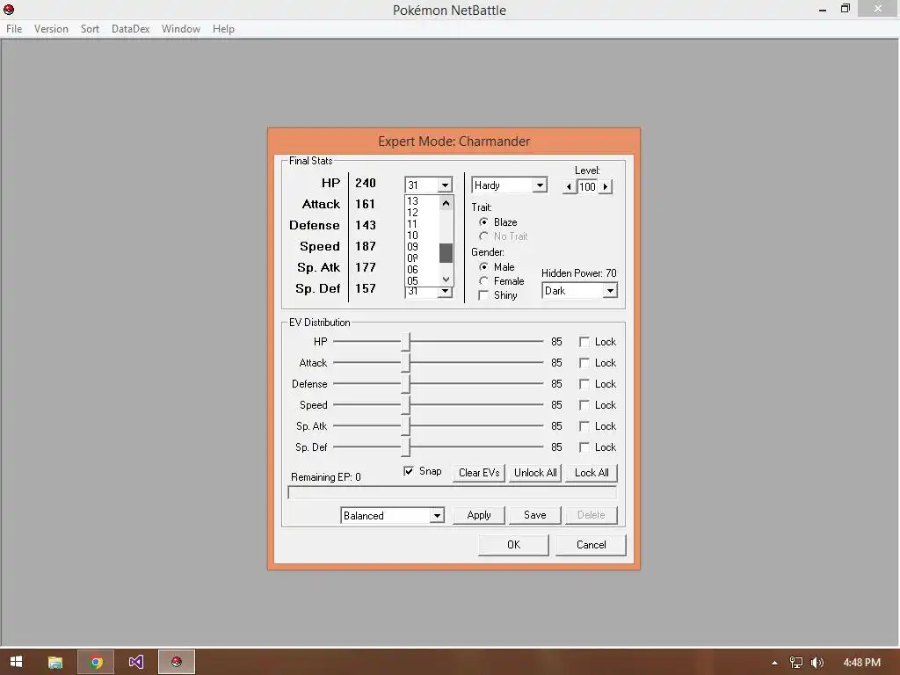Open the DataDex menu
900x675 pixels.
(130, 29)
